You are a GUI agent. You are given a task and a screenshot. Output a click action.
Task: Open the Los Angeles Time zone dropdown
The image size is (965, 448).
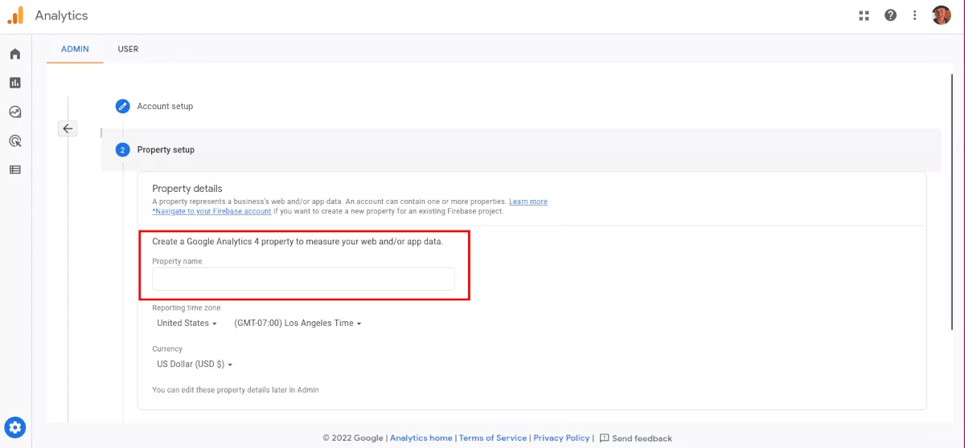click(298, 323)
